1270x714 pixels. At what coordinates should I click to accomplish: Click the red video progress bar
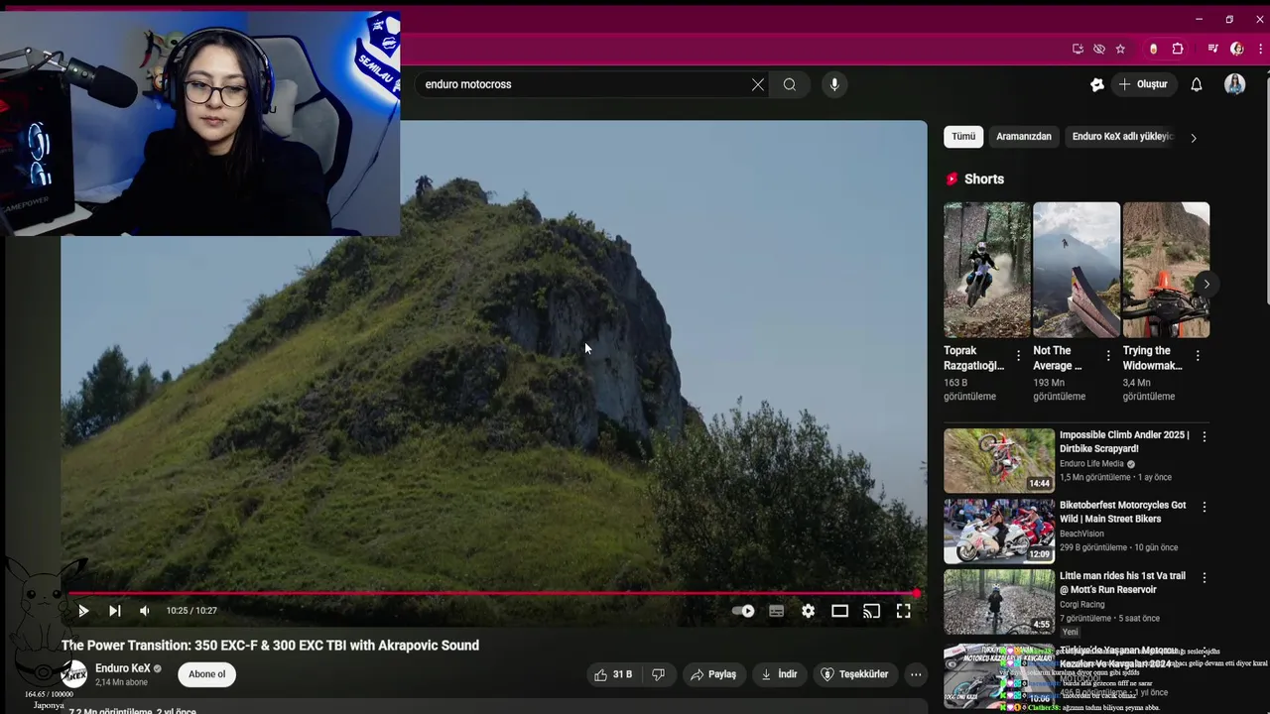point(492,594)
